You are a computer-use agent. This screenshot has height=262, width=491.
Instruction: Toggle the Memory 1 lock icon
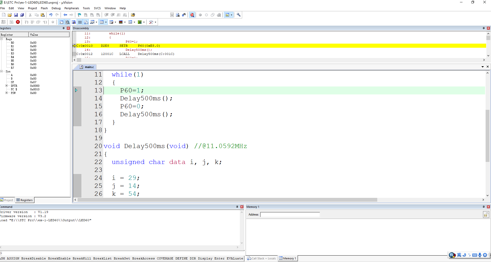point(486,215)
